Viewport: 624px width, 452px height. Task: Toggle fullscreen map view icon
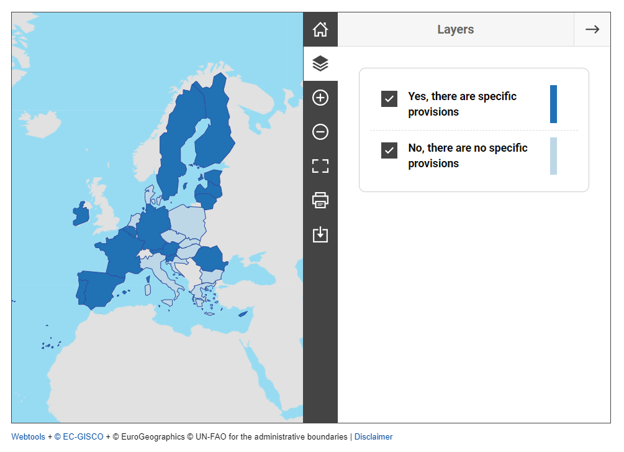tap(320, 166)
